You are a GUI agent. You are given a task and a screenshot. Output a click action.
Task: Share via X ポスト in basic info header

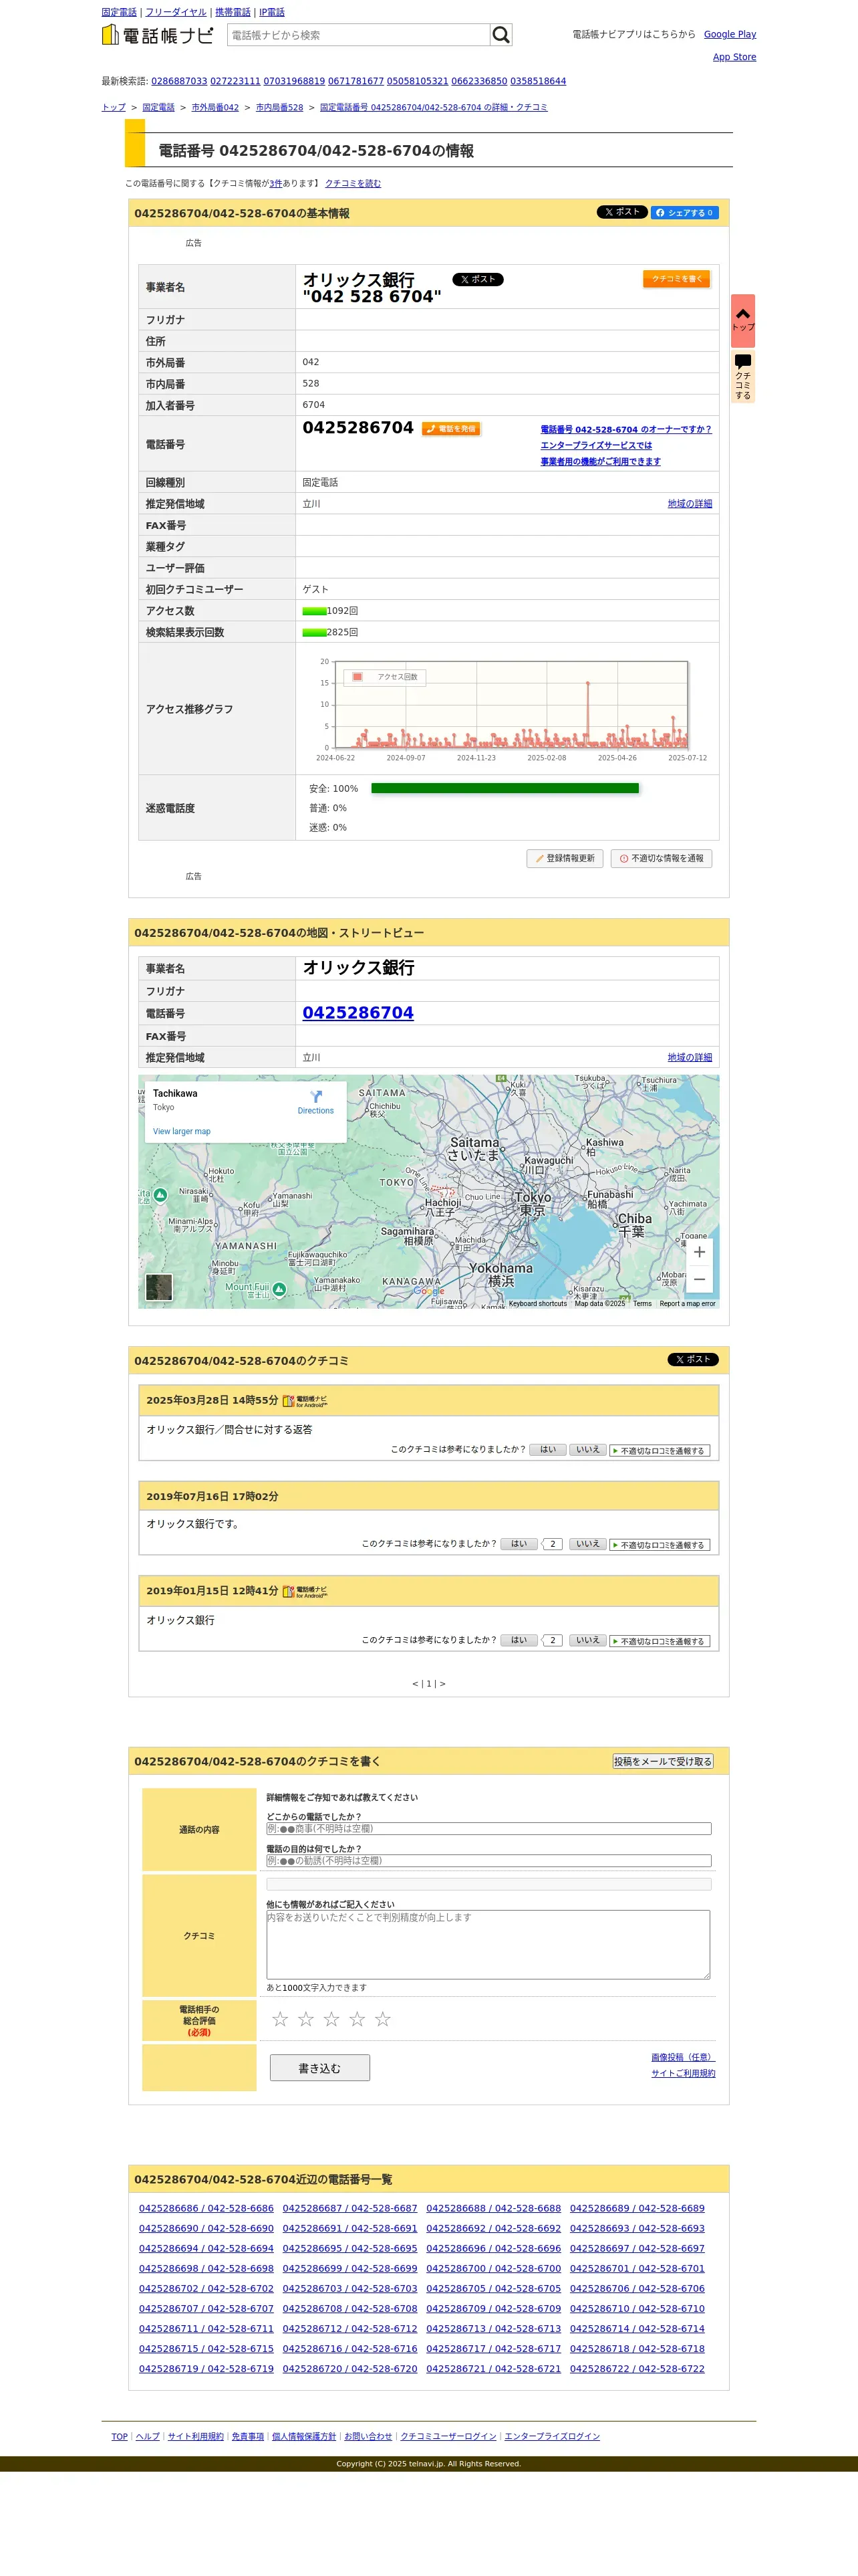point(622,212)
